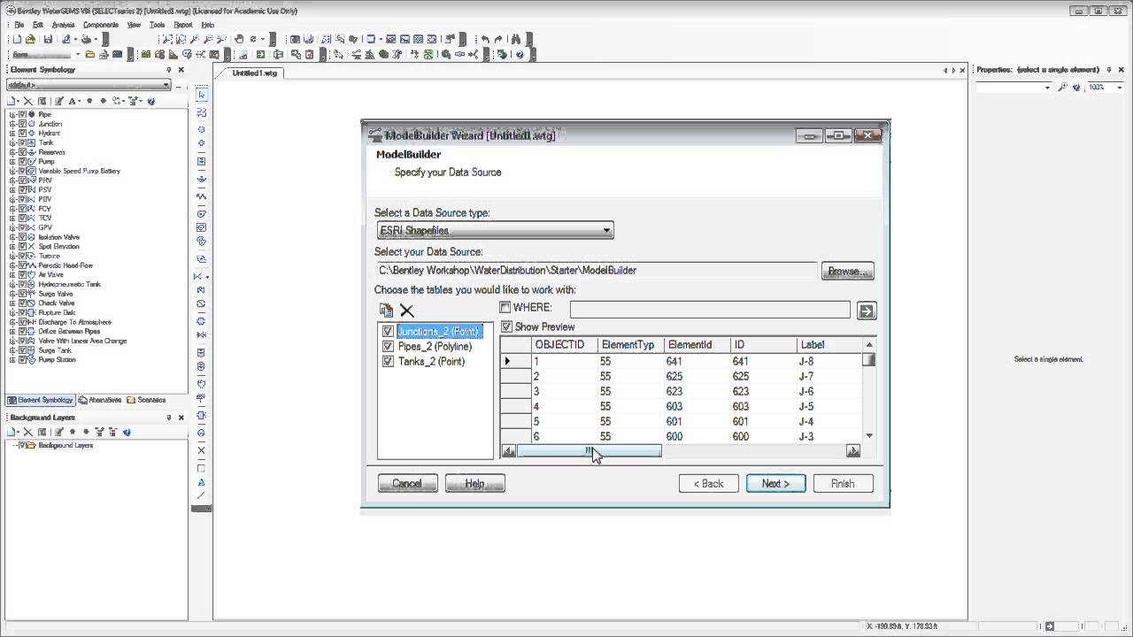Pin the Element Symbology panel
Screen dimensions: 1133x637
tap(168, 70)
